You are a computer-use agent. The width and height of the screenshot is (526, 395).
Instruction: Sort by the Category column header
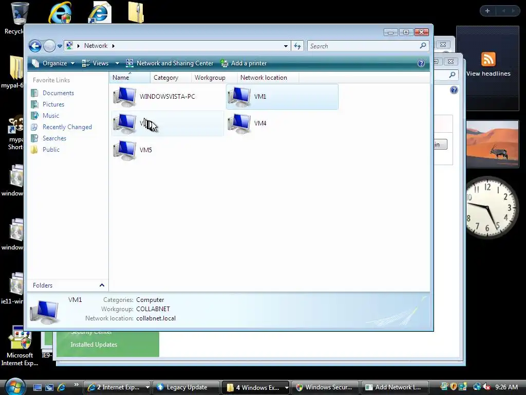171,78
